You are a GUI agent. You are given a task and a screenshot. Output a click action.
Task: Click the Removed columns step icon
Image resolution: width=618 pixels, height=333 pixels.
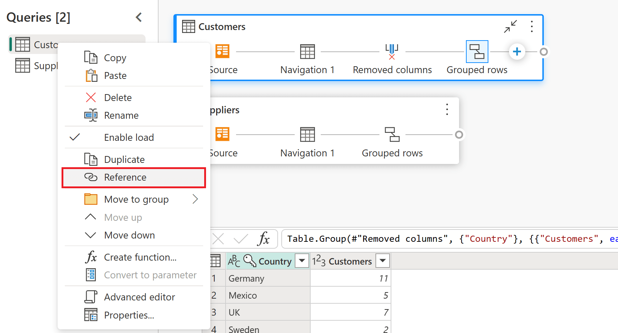tap(392, 51)
